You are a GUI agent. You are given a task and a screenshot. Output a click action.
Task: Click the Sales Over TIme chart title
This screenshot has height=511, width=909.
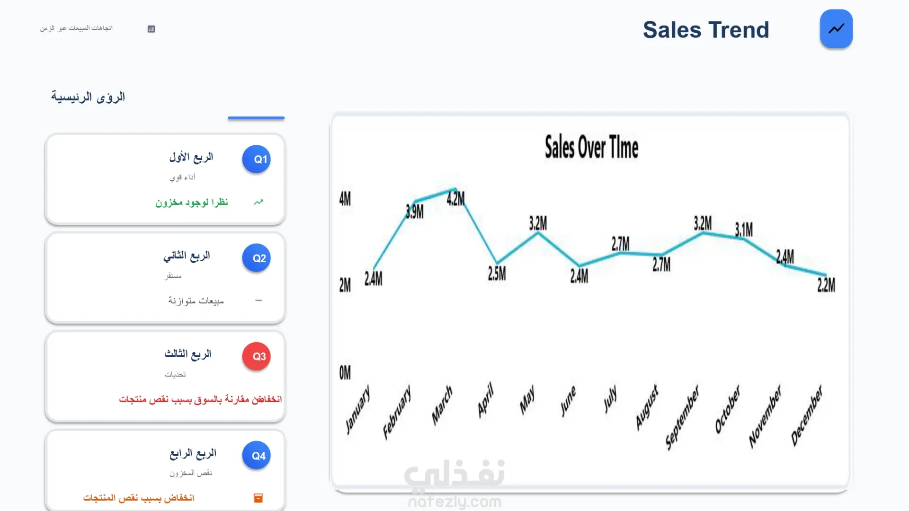pyautogui.click(x=591, y=147)
